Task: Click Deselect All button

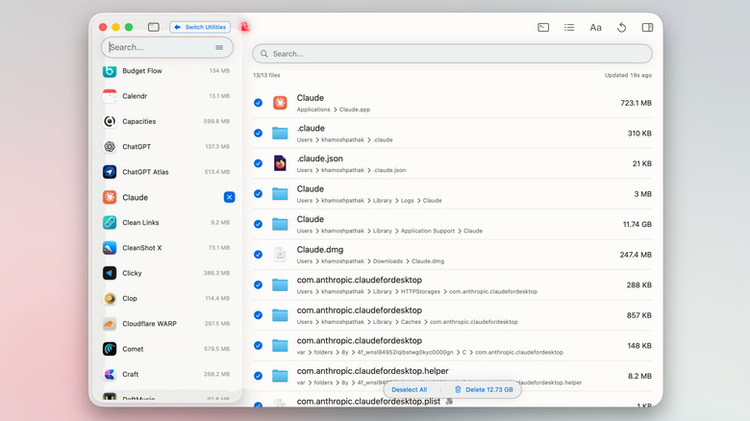Action: 409,389
